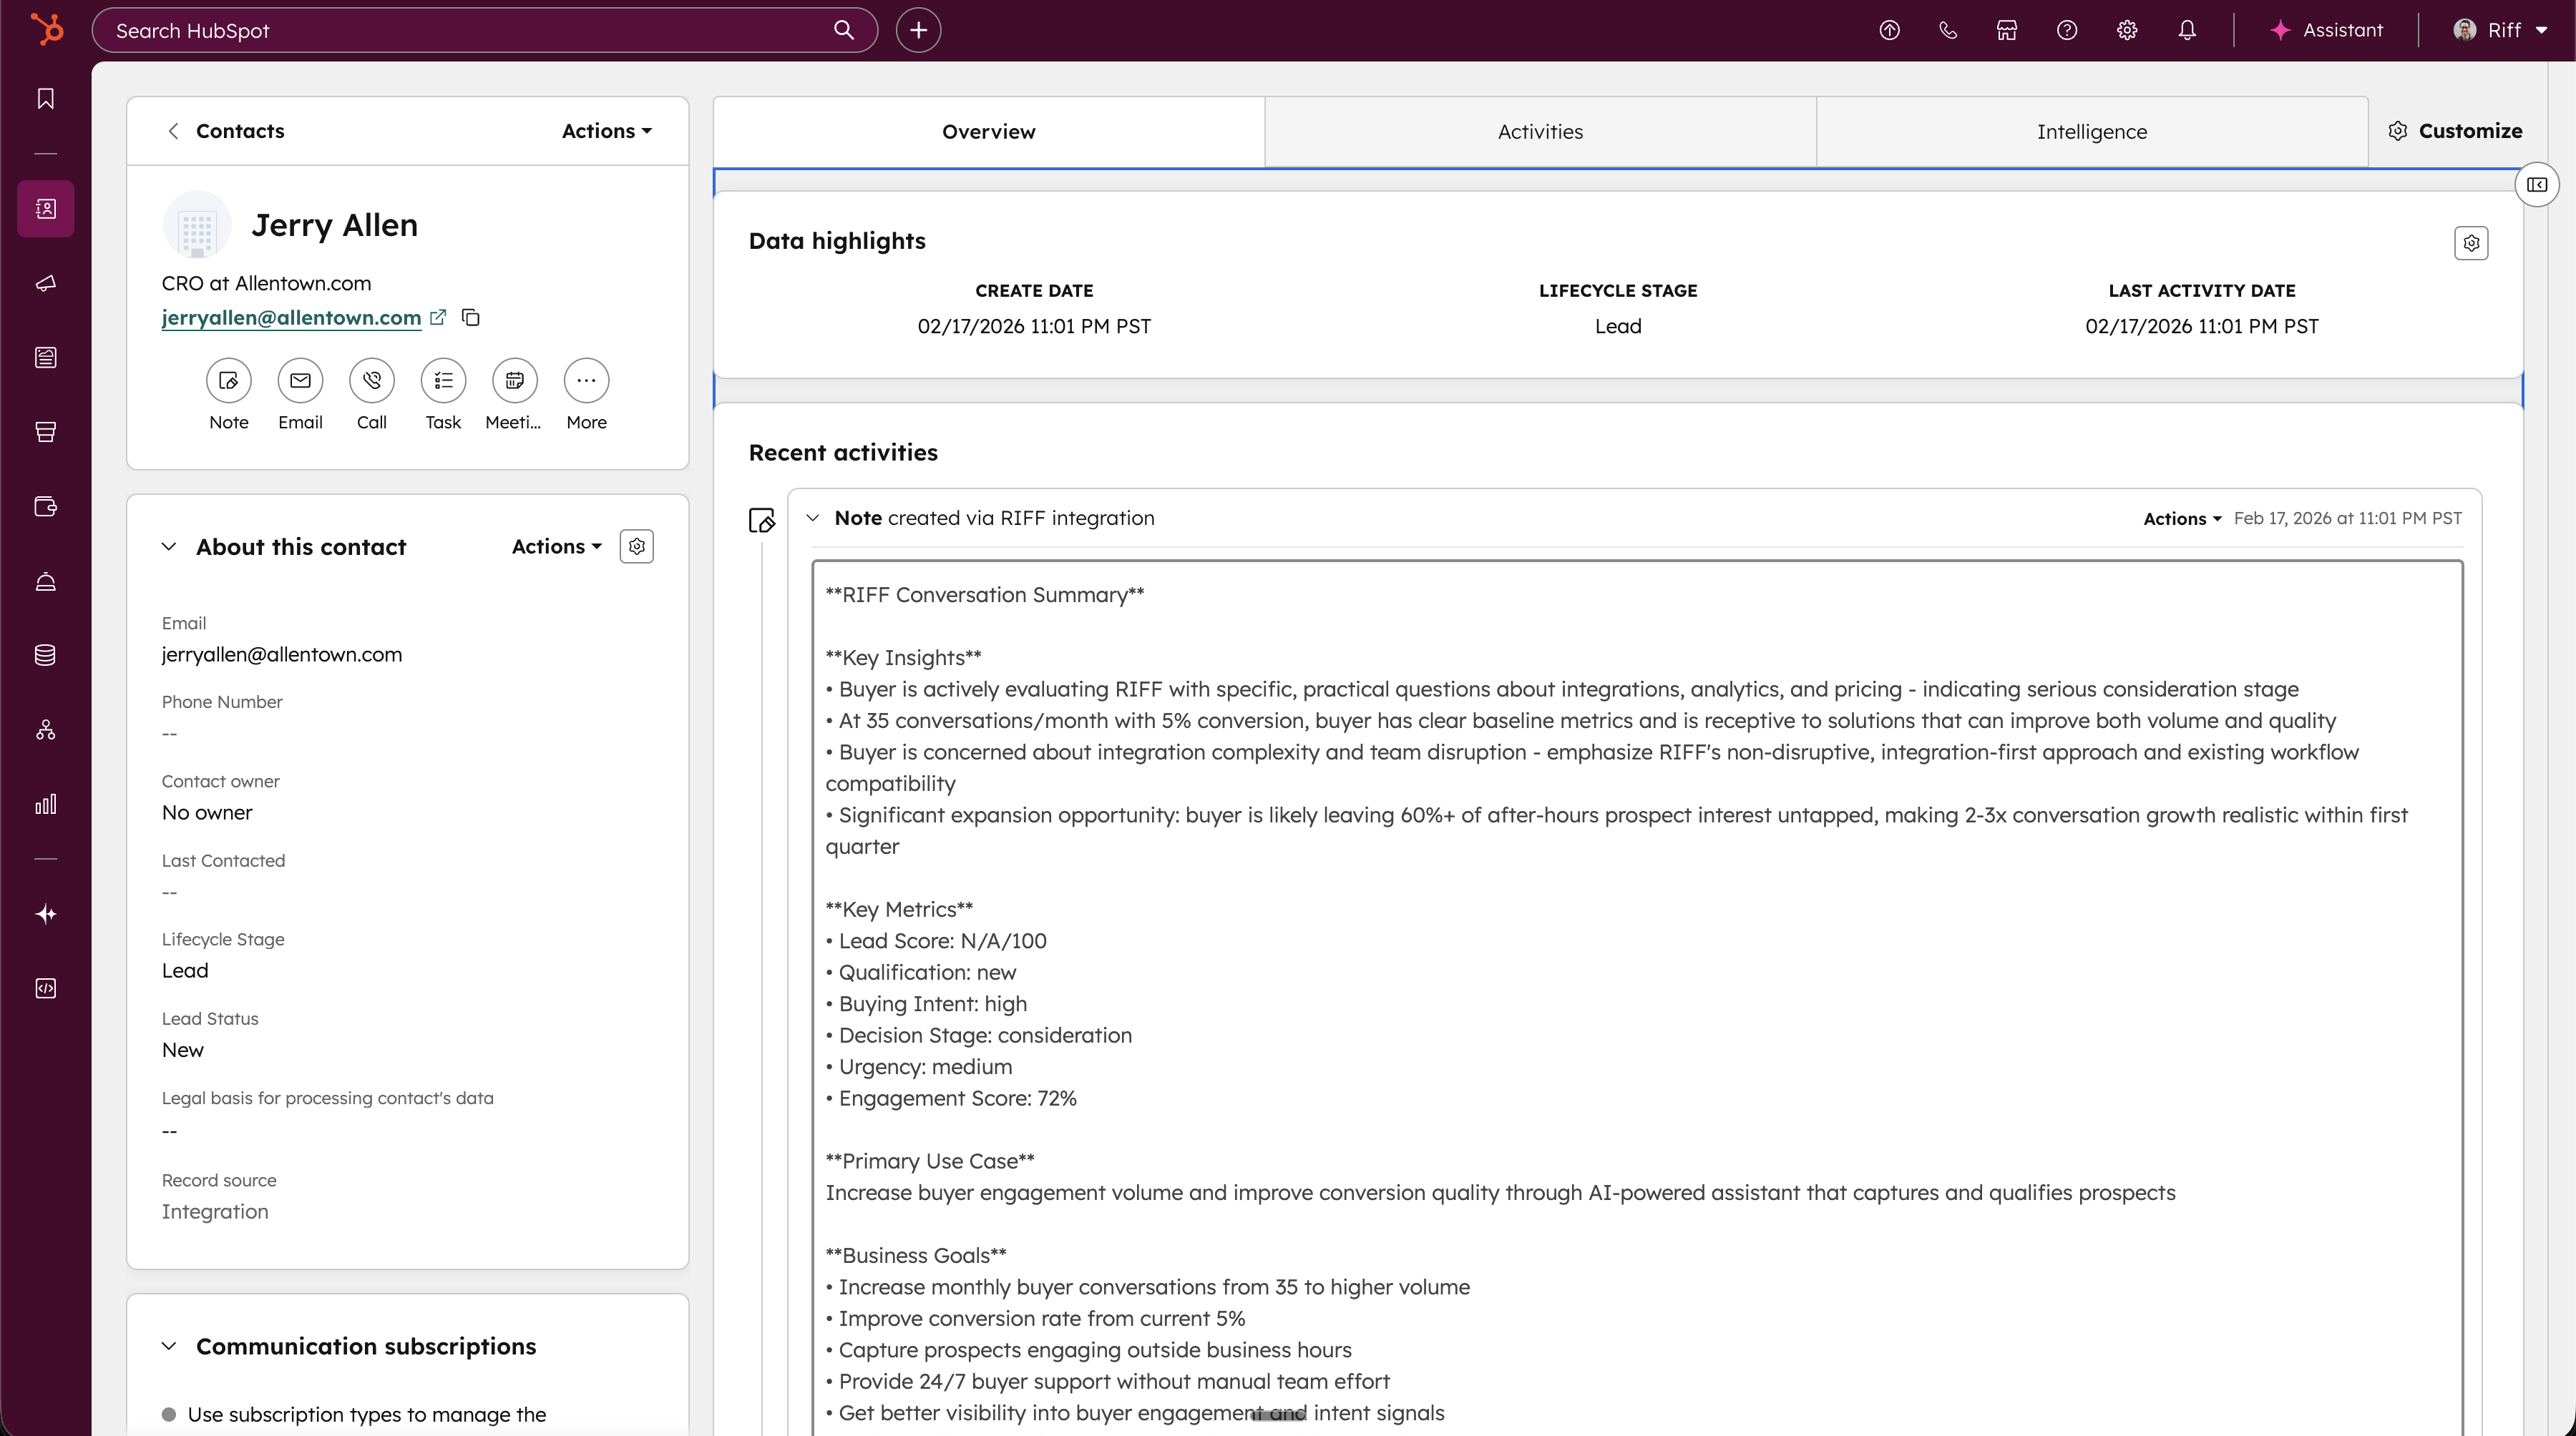Open jerryallen@allentown.com email link
The height and width of the screenshot is (1436, 2576).
coord(291,318)
